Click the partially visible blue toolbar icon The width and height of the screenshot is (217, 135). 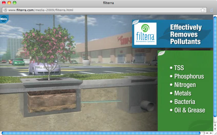tap(212, 10)
